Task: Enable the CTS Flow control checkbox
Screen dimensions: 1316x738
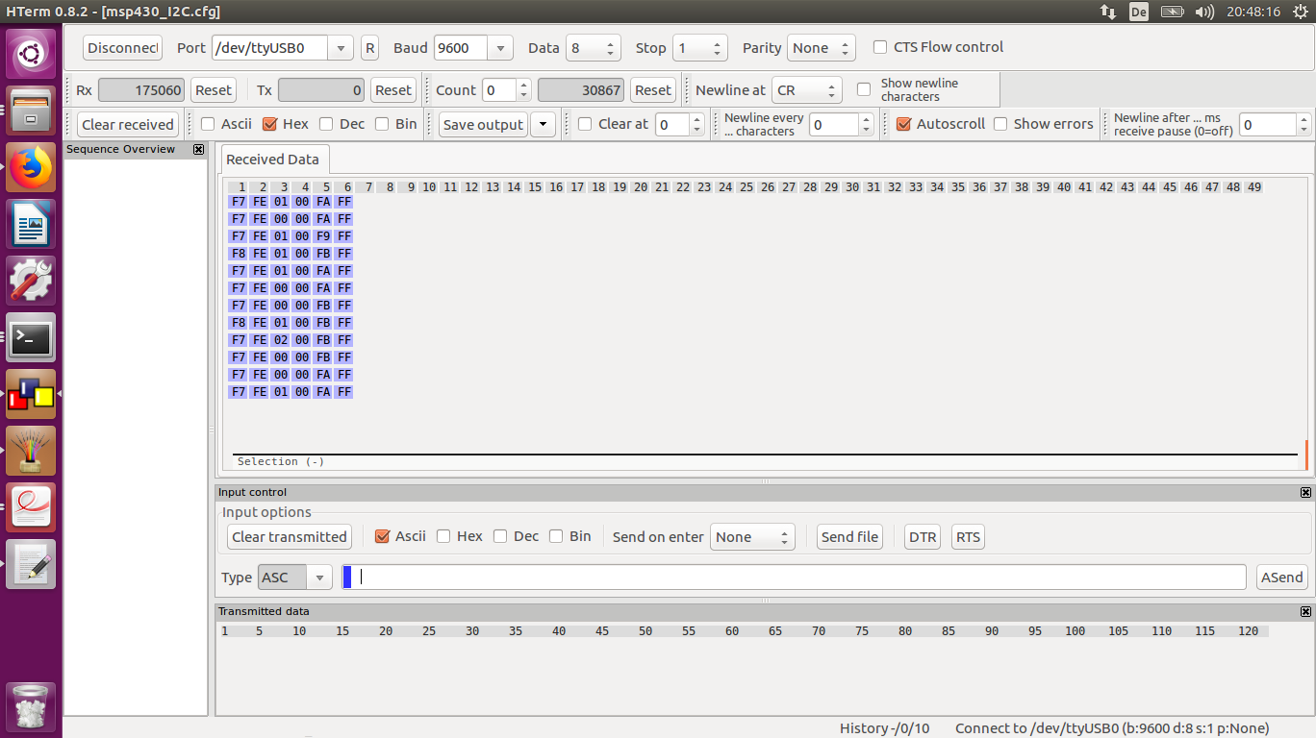Action: [880, 47]
